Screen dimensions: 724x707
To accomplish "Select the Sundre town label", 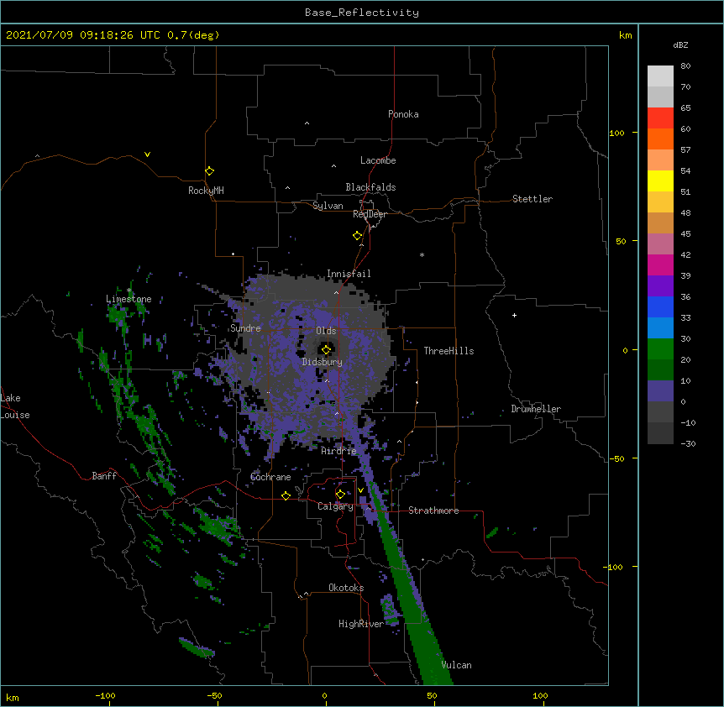I will 245,328.
